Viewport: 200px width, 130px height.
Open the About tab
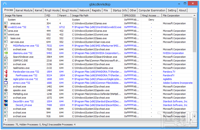point(182,10)
